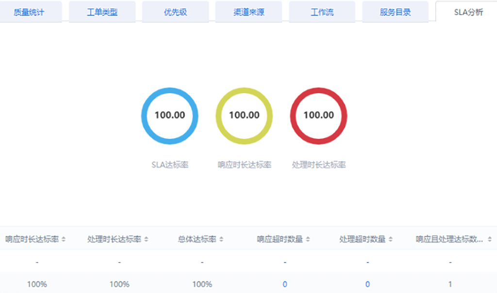Screen dimensions: 497x293
Task: Sort by 响应超时数量 column arrows
Action: tap(308, 239)
